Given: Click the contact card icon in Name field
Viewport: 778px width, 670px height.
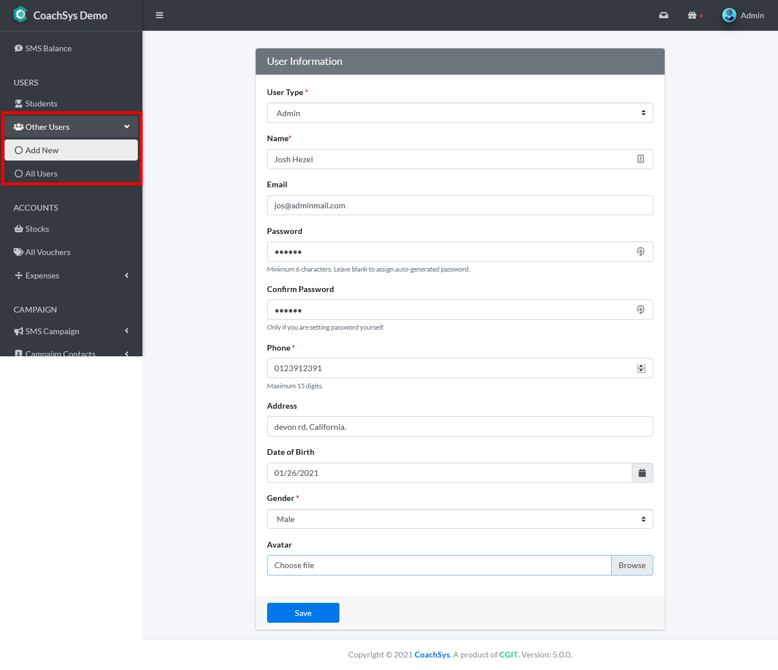Looking at the screenshot, I should tap(641, 159).
